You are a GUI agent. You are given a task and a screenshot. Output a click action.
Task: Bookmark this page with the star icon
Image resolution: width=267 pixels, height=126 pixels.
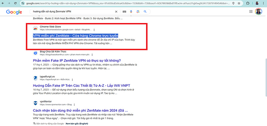click(239, 3)
